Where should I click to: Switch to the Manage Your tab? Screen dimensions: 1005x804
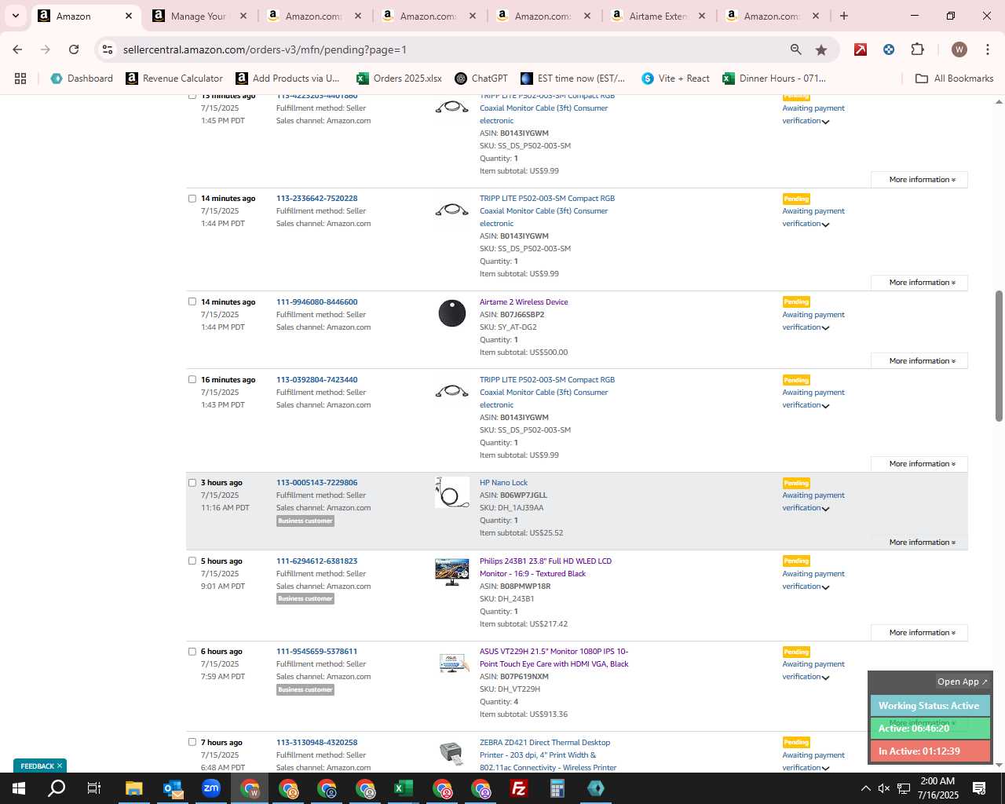(x=198, y=16)
